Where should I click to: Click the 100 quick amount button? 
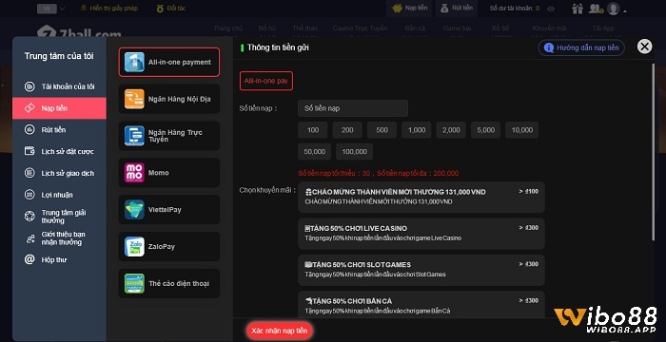coord(313,130)
